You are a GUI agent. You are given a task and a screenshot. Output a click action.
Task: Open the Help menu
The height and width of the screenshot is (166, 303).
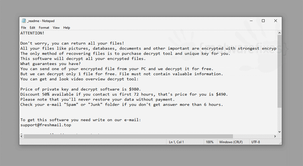[x=67, y=28]
